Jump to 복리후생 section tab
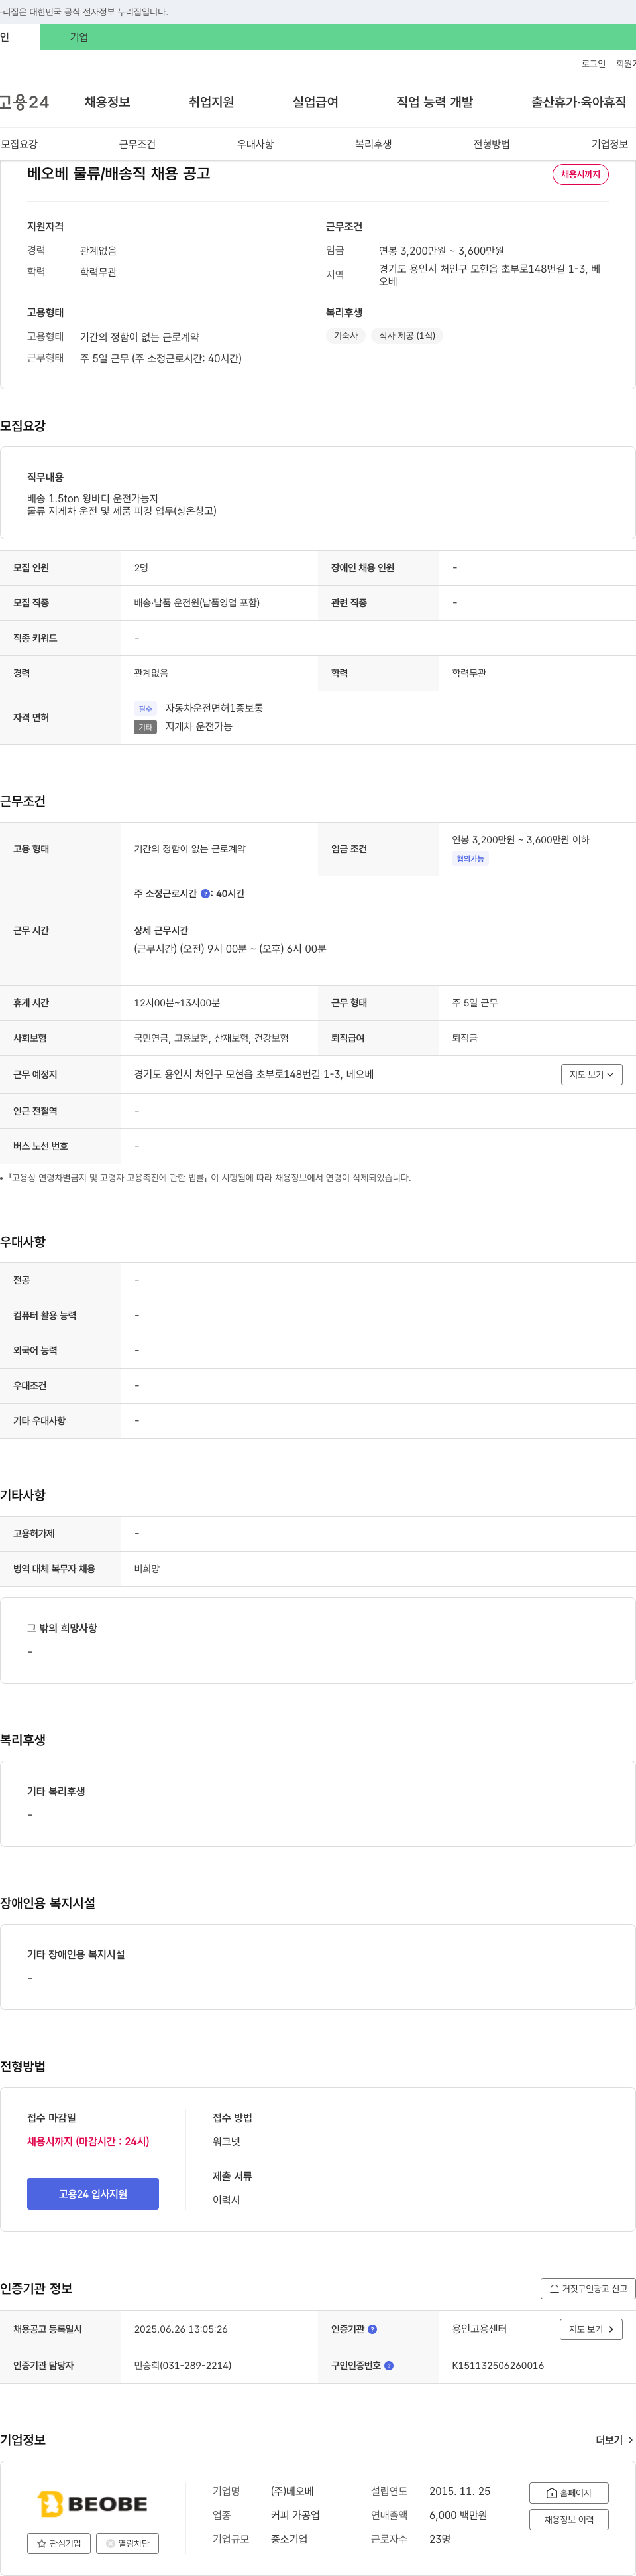This screenshot has height=2576, width=636. click(374, 144)
